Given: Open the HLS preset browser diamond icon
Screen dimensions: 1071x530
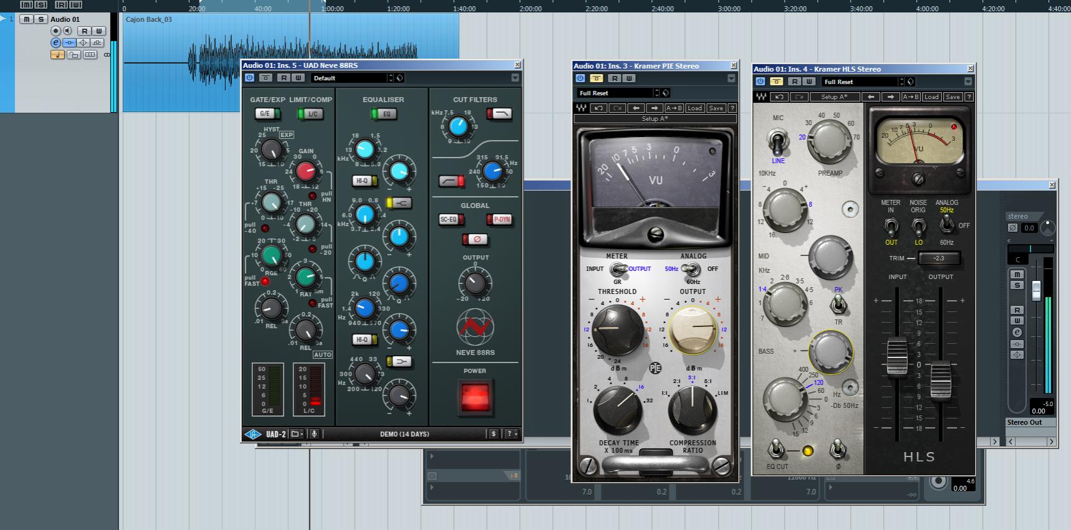Looking at the screenshot, I should click(911, 82).
